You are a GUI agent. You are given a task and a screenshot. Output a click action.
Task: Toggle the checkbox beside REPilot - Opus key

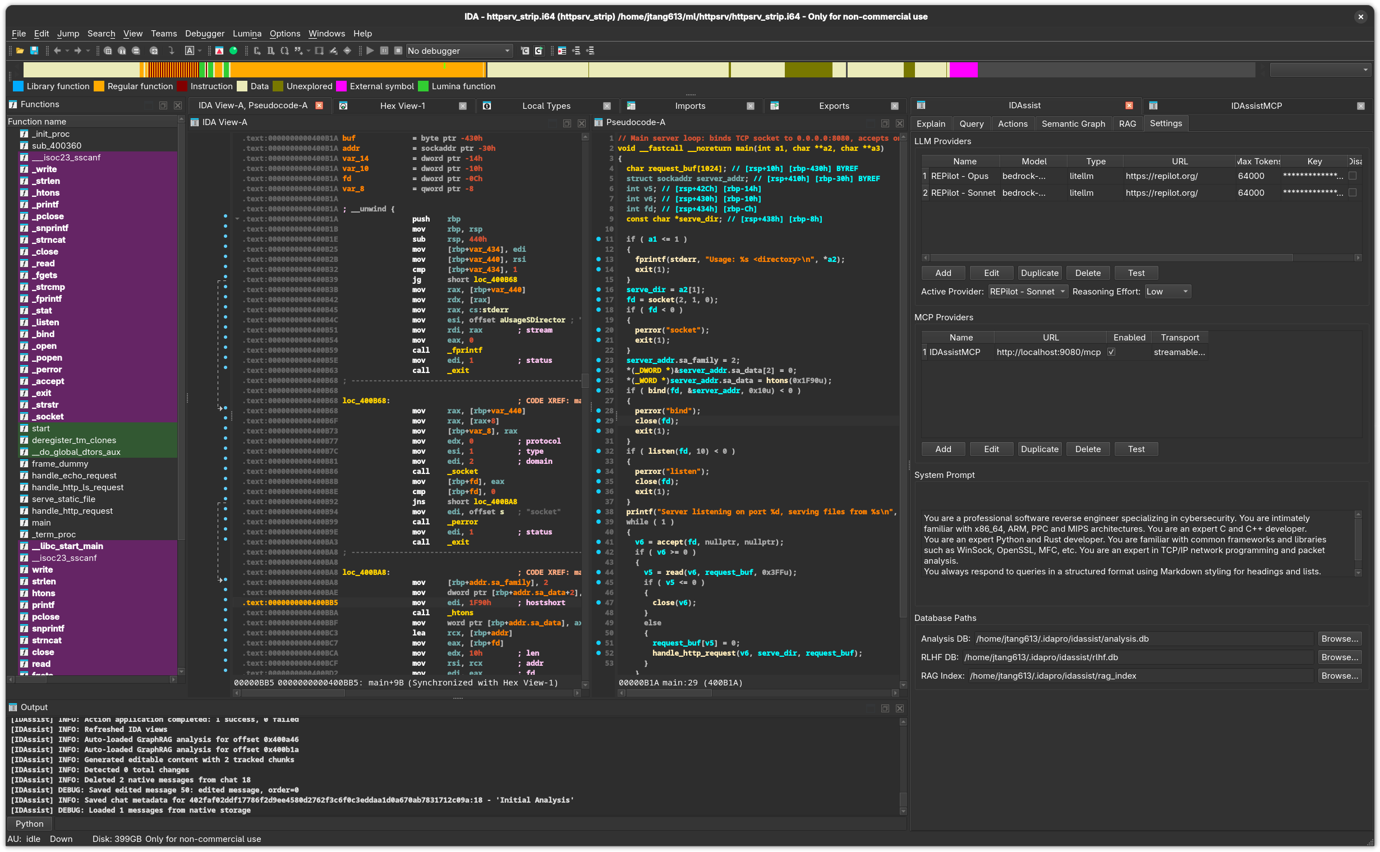tap(1354, 176)
